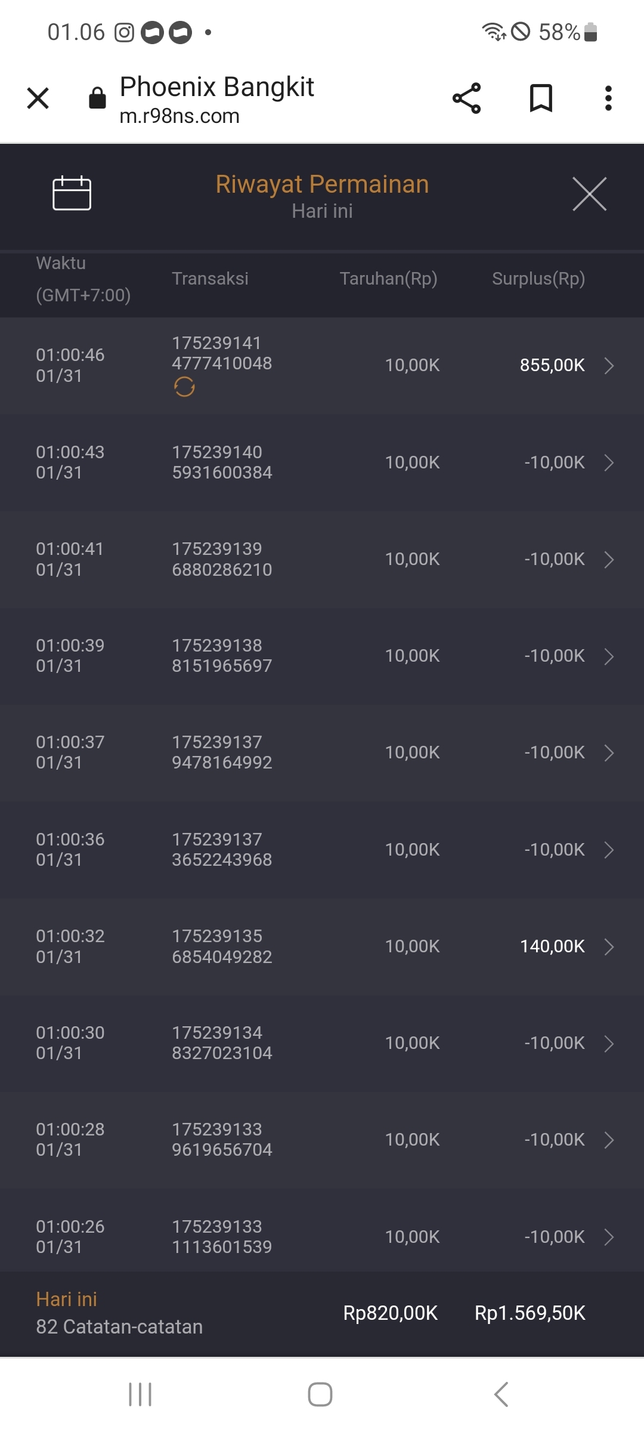
Task: Open the calendar date picker icon
Action: [72, 193]
